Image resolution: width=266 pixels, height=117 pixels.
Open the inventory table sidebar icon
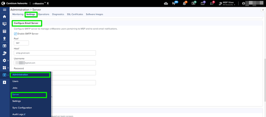click(x=5, y=31)
